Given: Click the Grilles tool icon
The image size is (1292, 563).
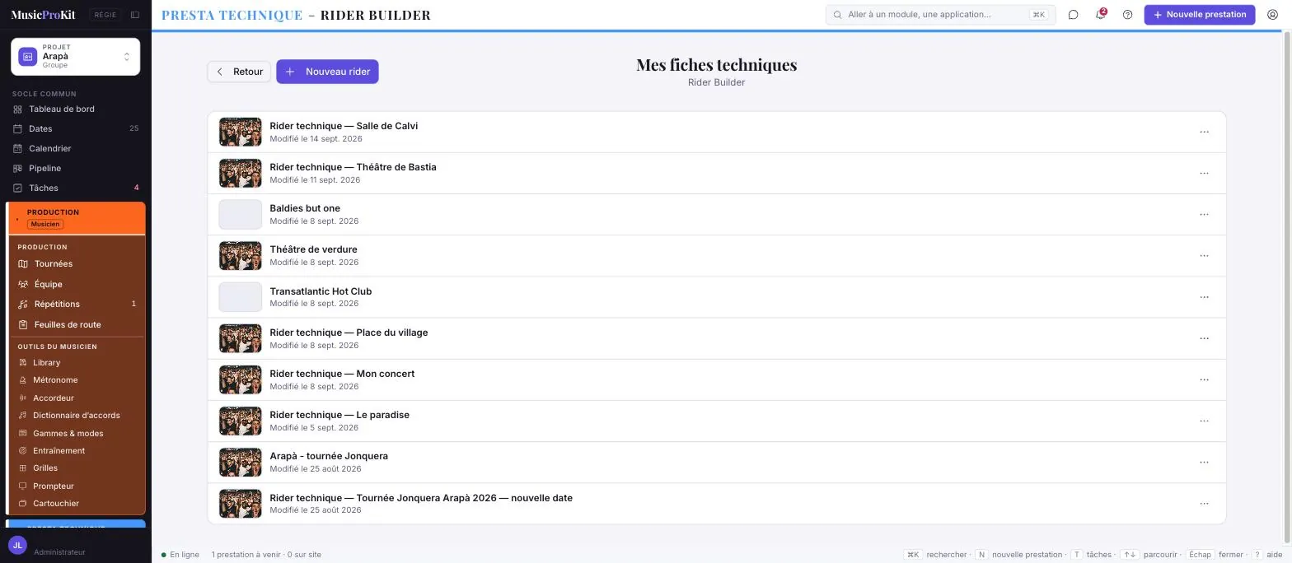Looking at the screenshot, I should coord(23,468).
